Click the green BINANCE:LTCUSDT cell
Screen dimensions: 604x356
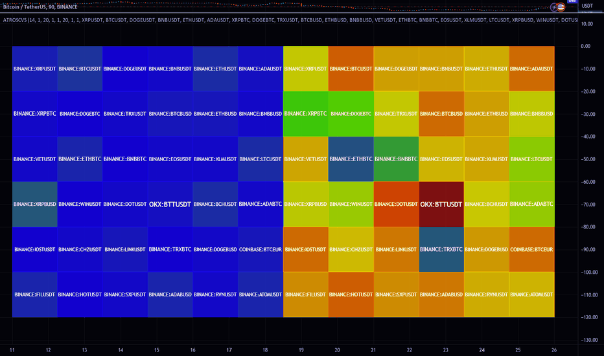click(x=531, y=159)
